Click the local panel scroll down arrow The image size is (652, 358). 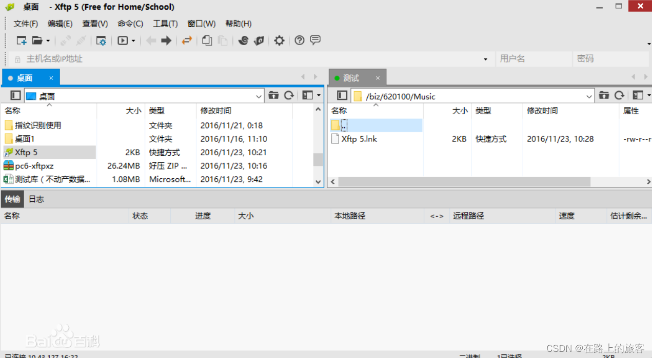coord(318,182)
